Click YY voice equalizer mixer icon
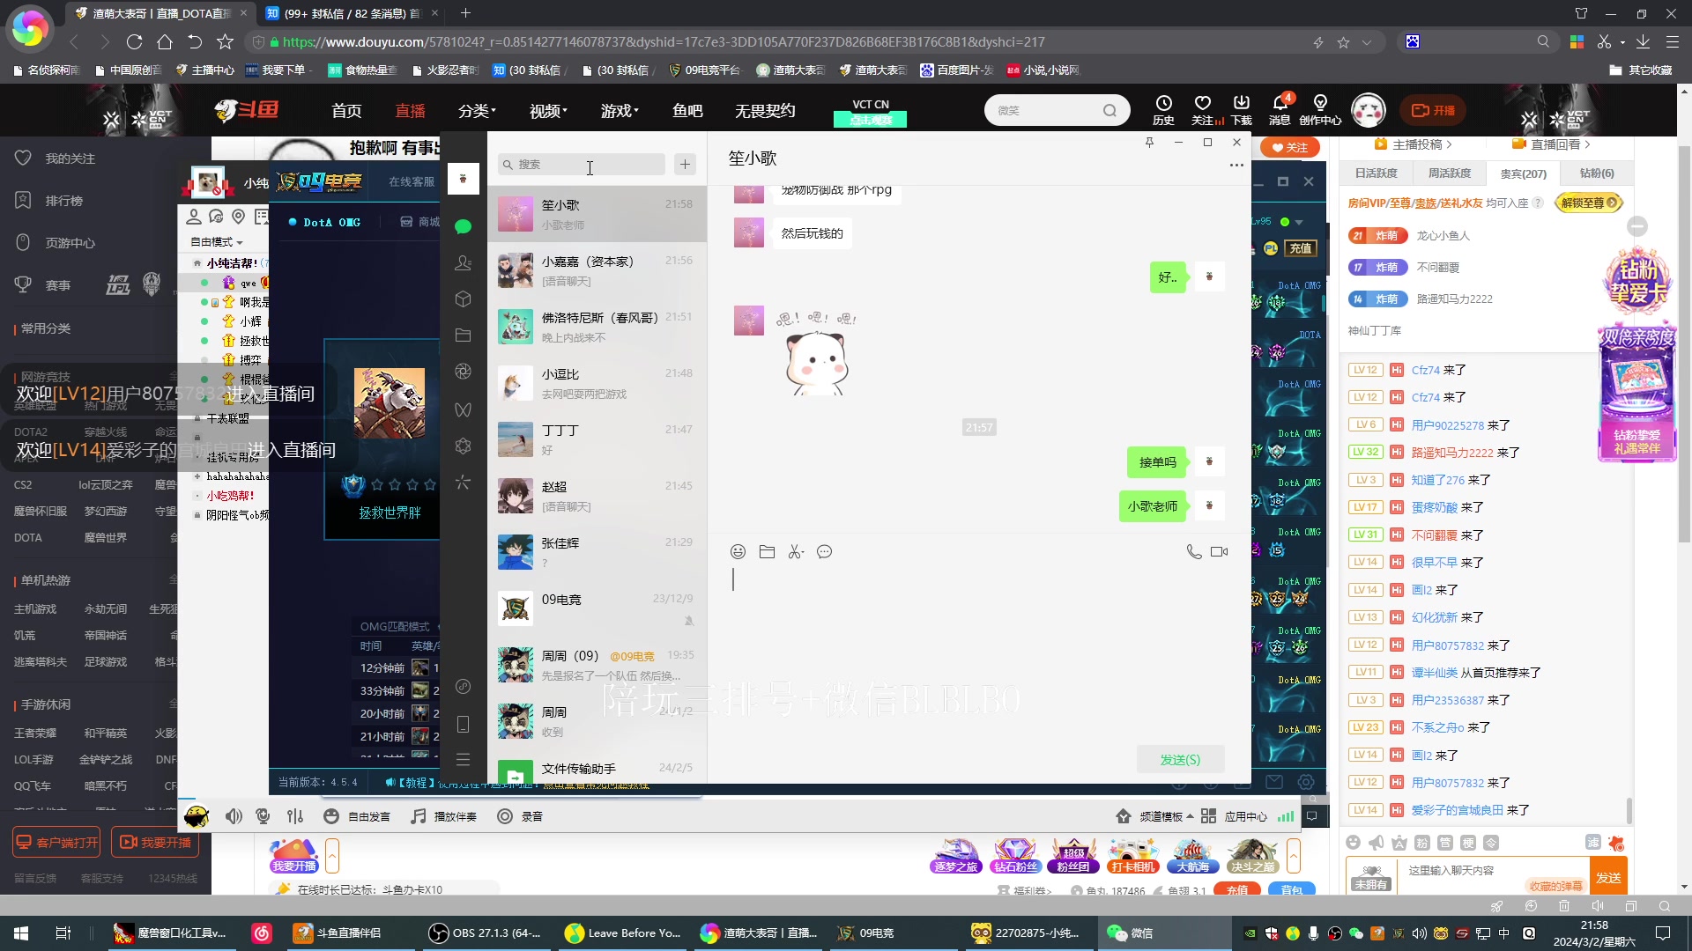 [x=295, y=816]
